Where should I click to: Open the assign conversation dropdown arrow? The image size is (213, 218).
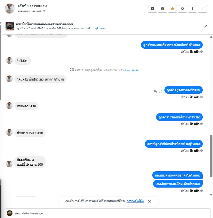pyautogui.click(x=44, y=11)
